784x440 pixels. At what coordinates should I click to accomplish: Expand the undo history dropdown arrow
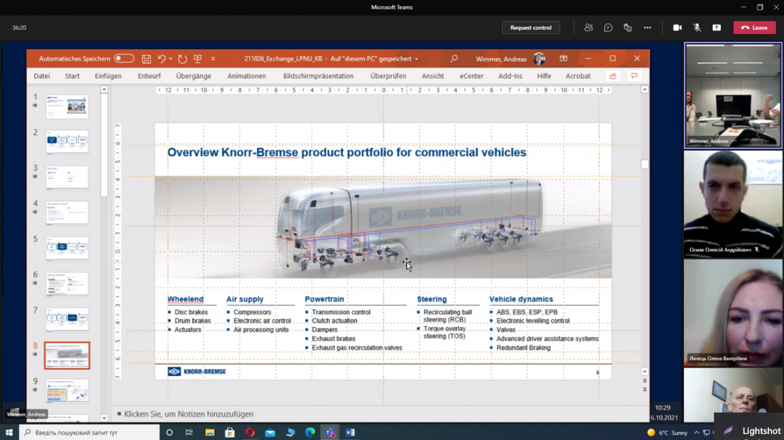click(171, 59)
